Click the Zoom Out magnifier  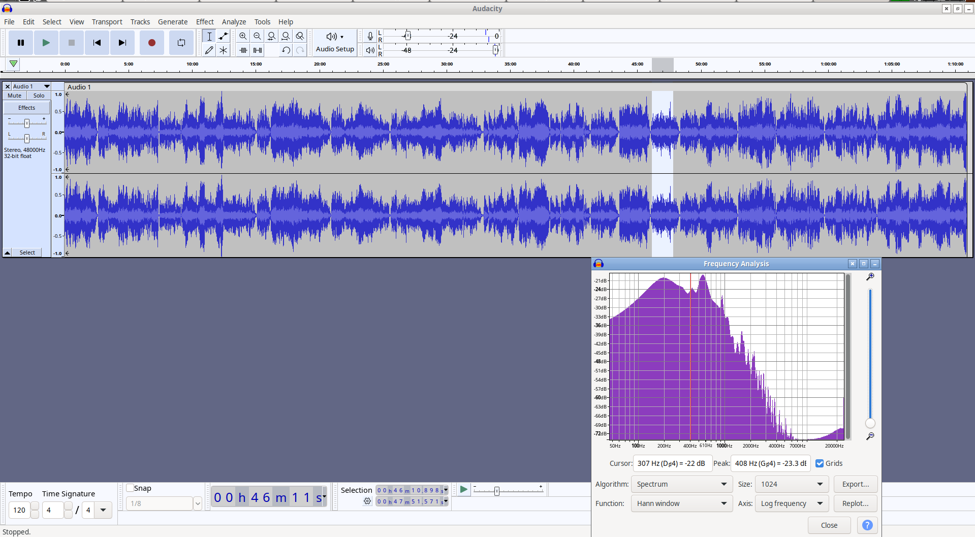[x=258, y=36]
